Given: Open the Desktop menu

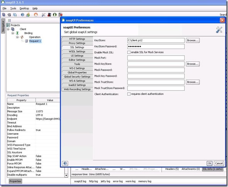Looking at the screenshot, I should (x=24, y=8).
